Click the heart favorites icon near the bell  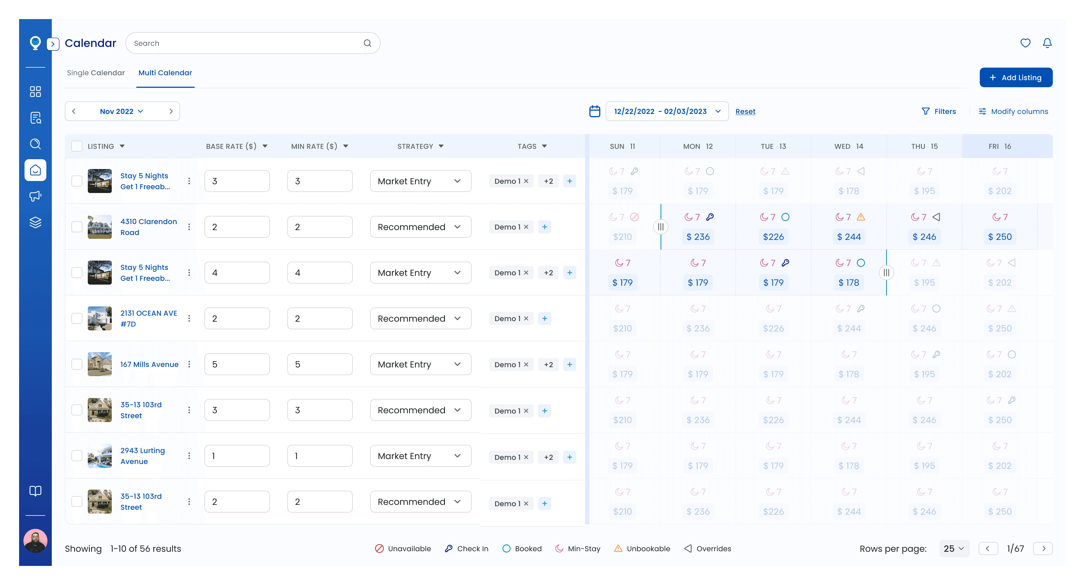(x=1026, y=43)
